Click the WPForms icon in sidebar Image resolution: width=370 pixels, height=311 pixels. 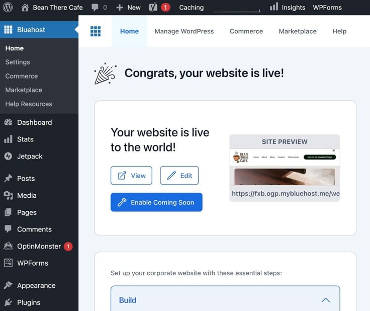tap(8, 263)
